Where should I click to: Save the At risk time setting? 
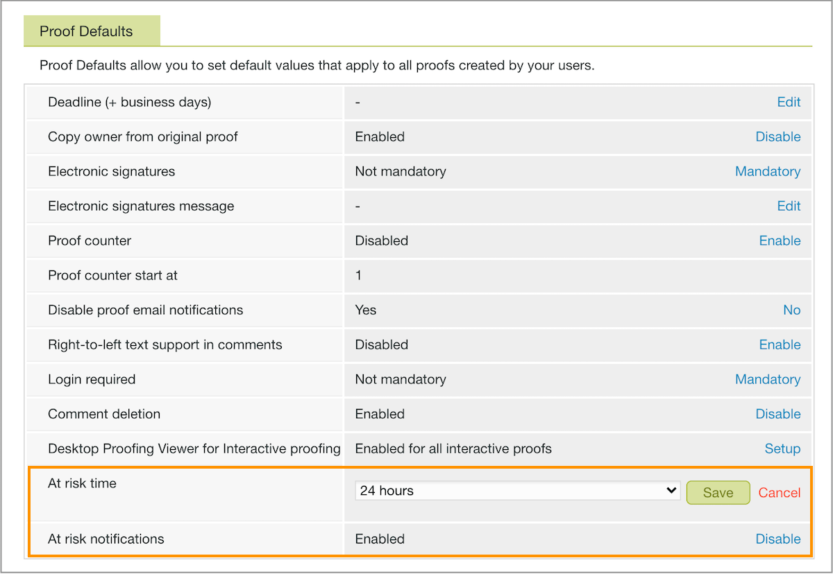point(718,492)
